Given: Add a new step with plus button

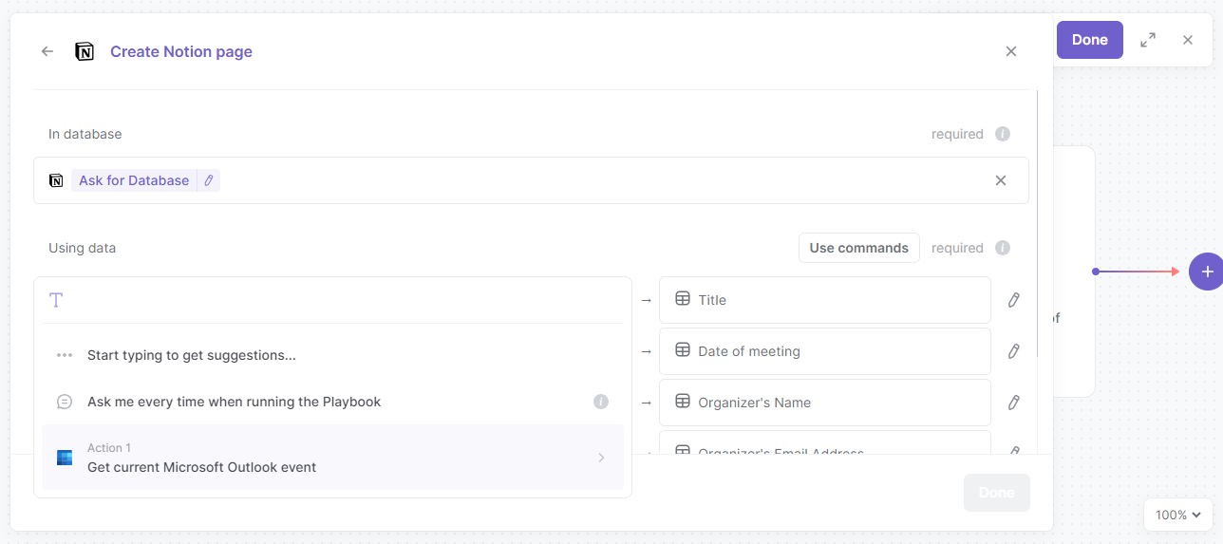Looking at the screenshot, I should click(x=1206, y=272).
